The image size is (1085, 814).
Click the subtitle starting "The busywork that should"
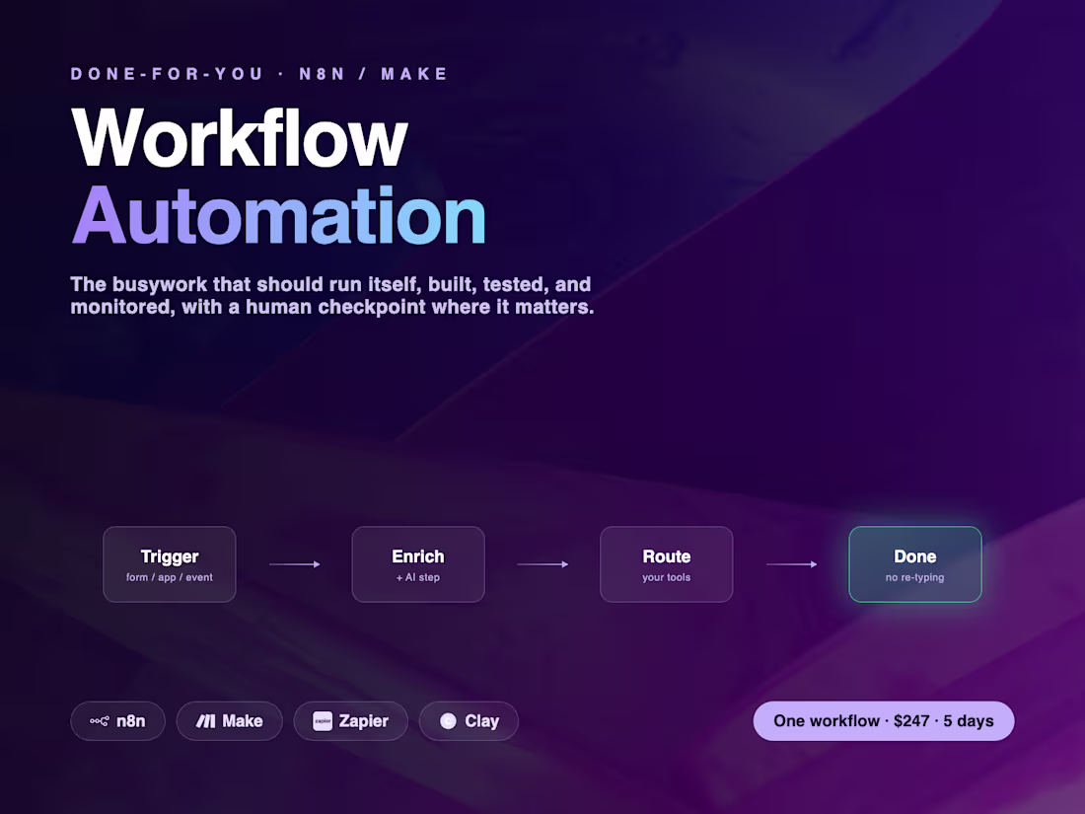click(332, 296)
